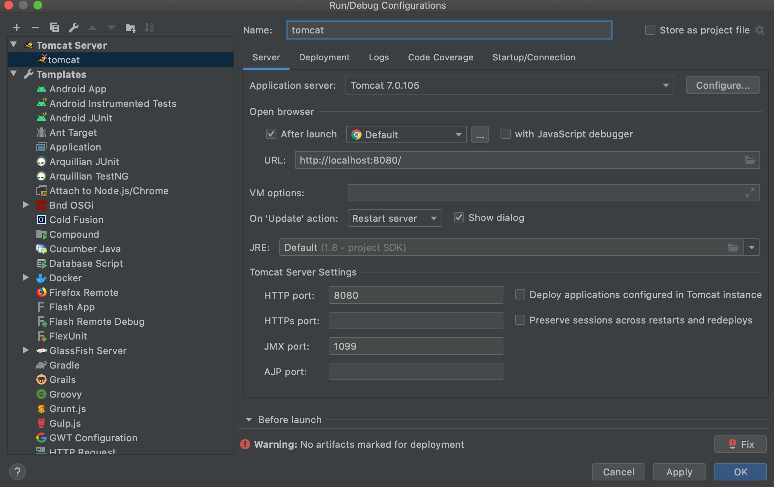Screen dimensions: 774x487
Task: Switch to the Deployment tab
Action: pos(324,57)
